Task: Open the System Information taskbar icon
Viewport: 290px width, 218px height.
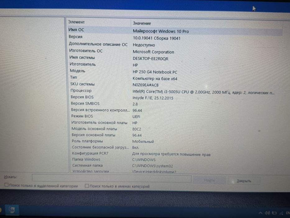Action: coord(12,210)
